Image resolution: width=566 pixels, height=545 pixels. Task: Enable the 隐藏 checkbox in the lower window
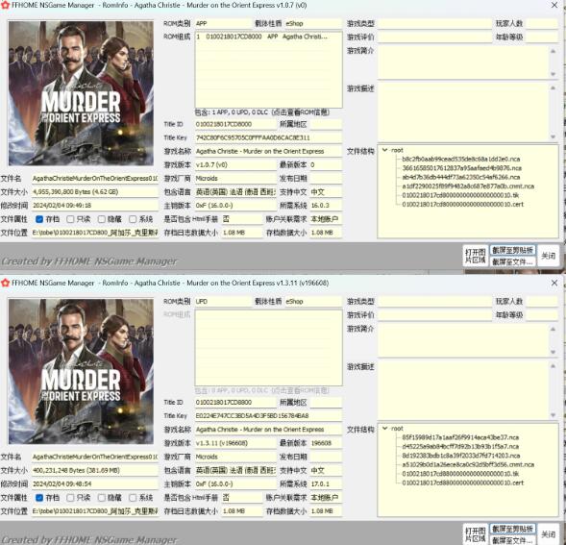click(x=102, y=498)
